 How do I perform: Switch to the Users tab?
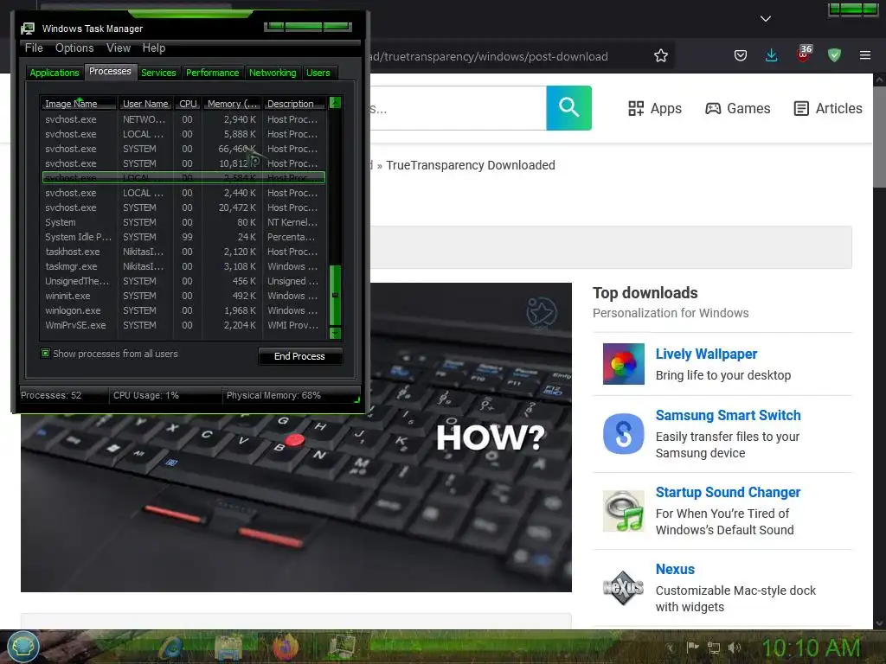[x=318, y=73]
